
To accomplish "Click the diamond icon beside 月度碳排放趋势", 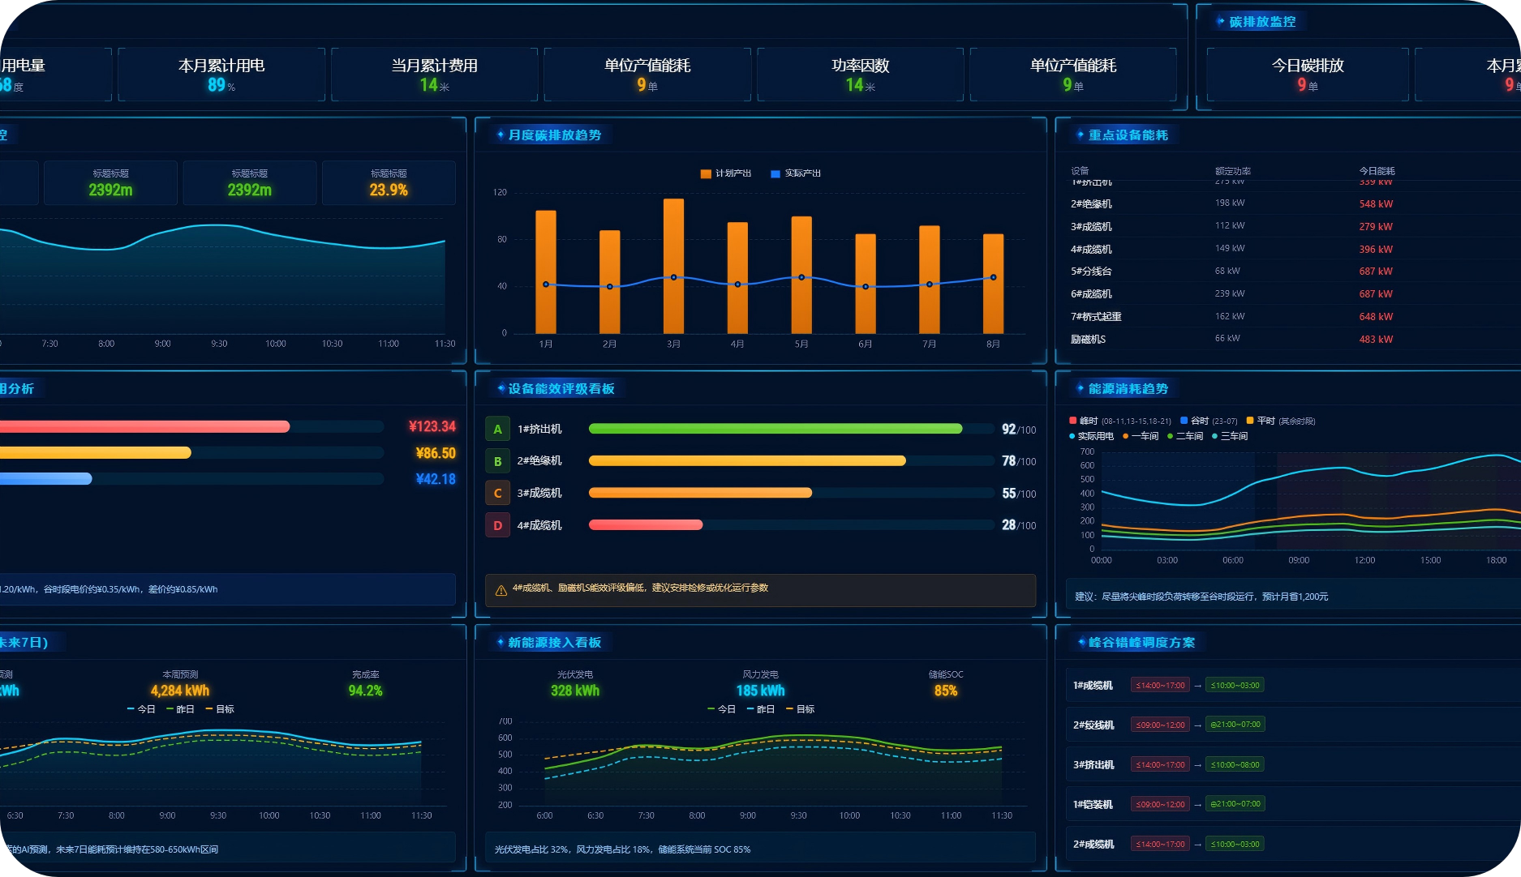I will (x=501, y=135).
